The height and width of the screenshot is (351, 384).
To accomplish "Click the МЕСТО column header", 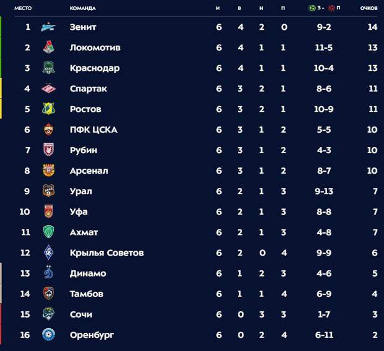I will [x=23, y=8].
